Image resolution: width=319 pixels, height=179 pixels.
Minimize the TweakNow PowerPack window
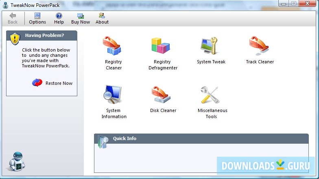[x=284, y=3]
